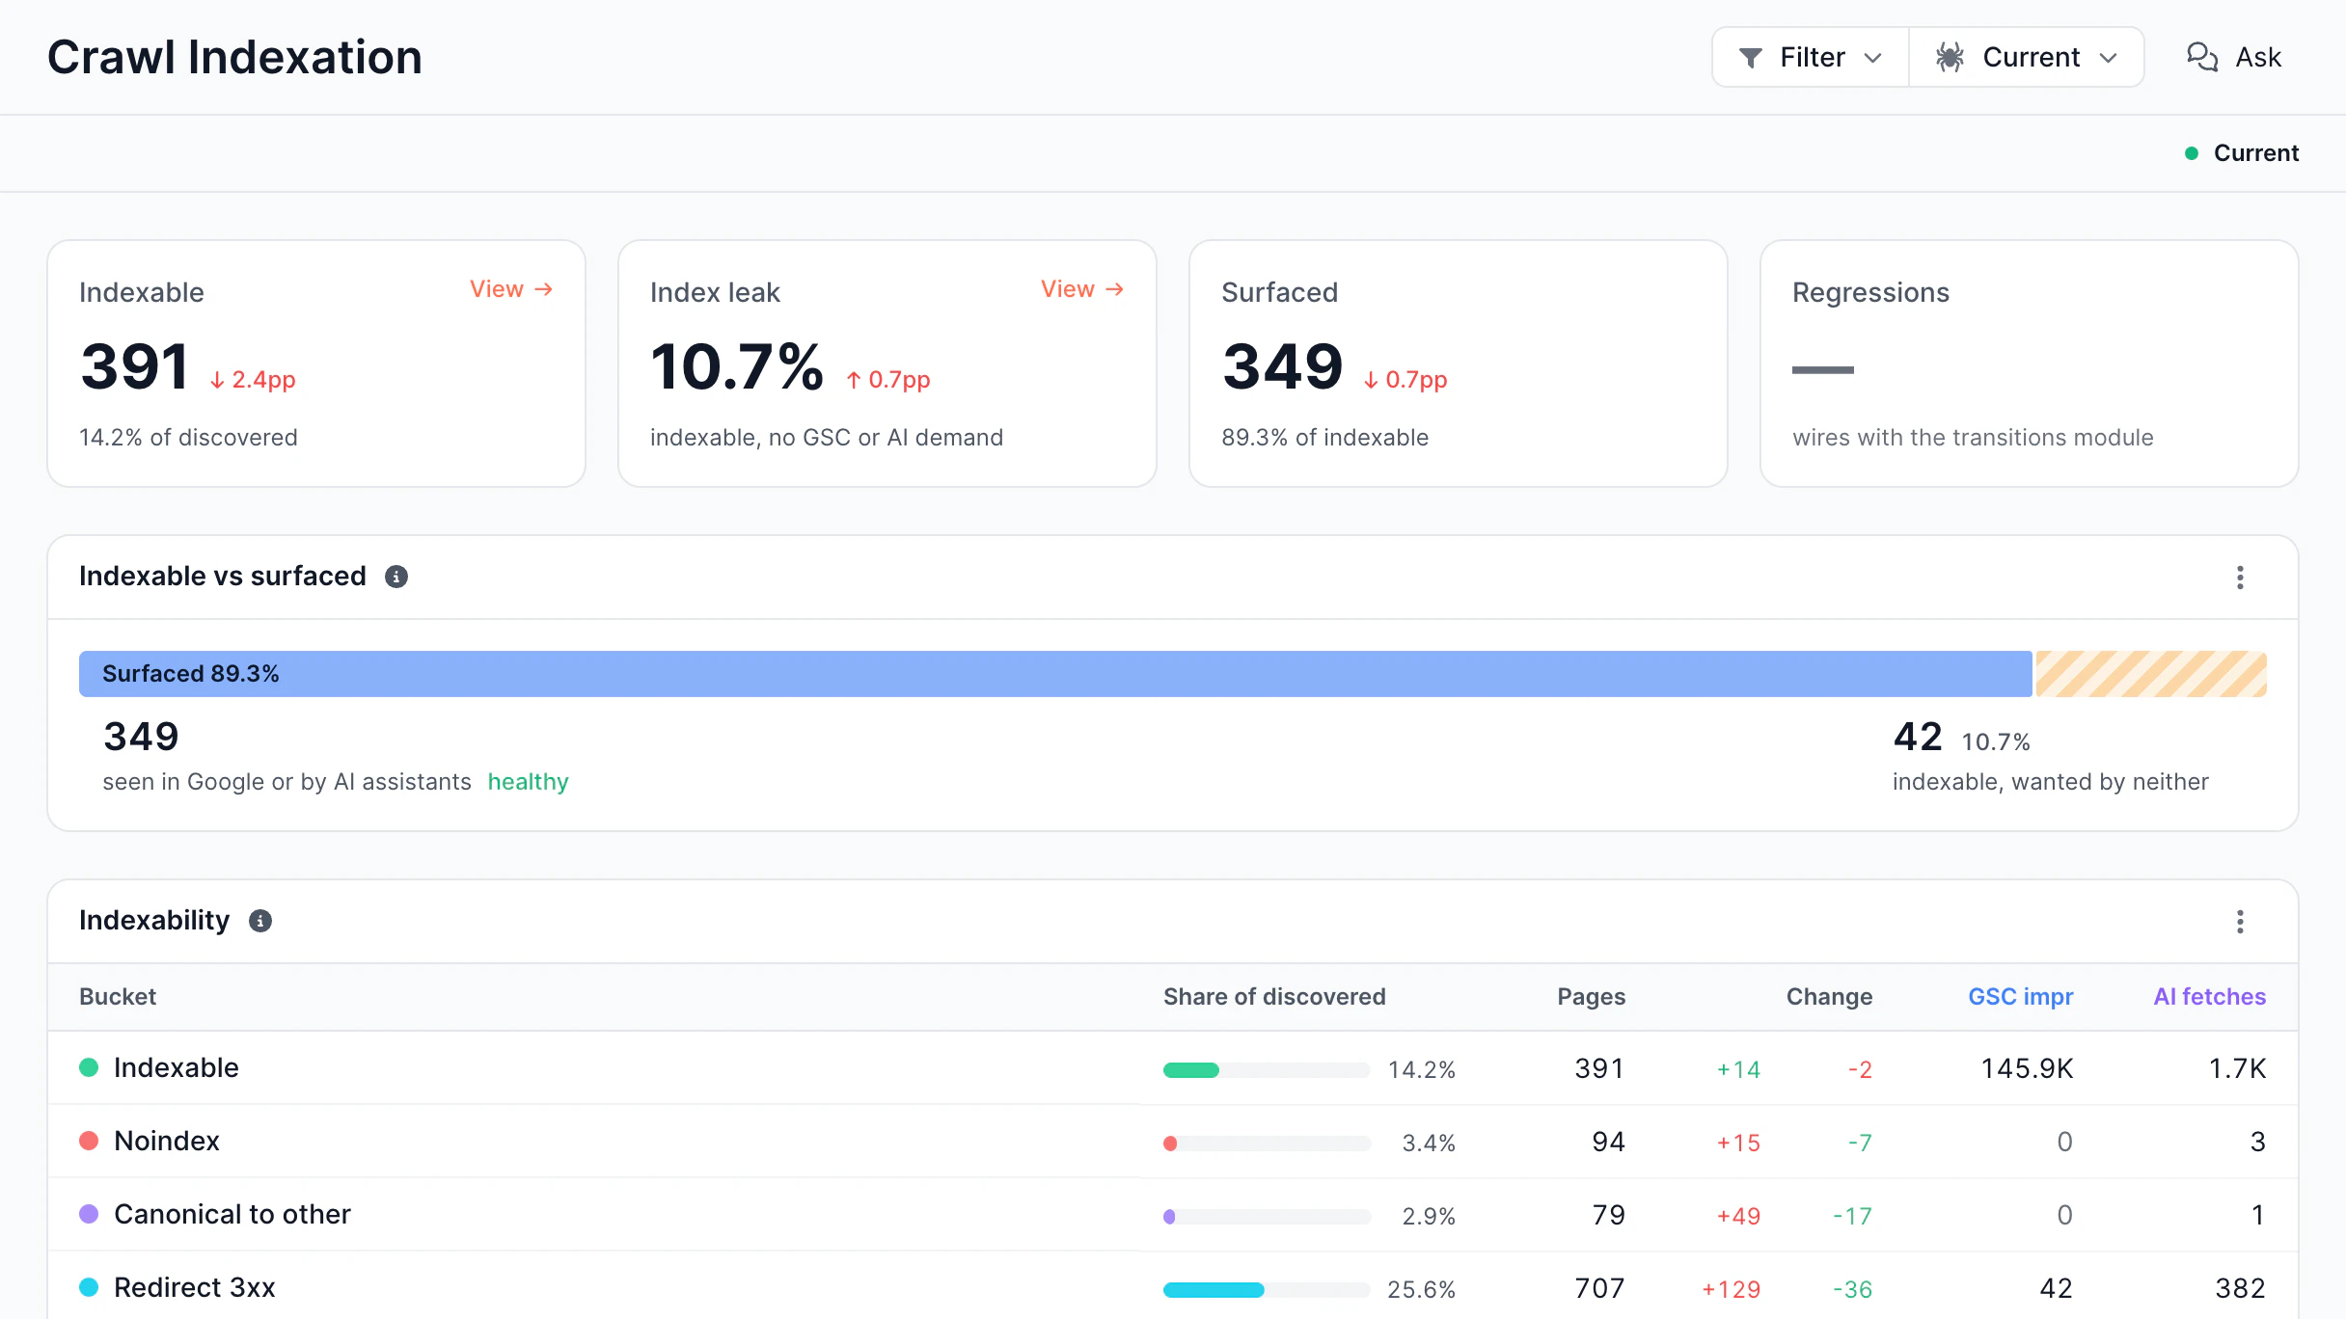This screenshot has height=1319, width=2346.
Task: Select the Redirect 3xx row label
Action: (195, 1287)
